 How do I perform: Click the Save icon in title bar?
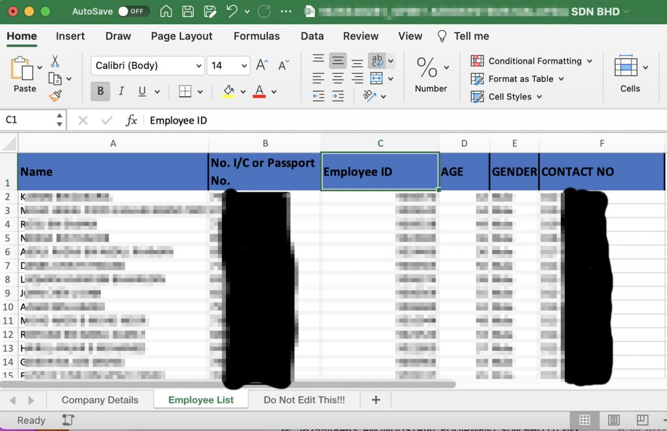point(188,12)
